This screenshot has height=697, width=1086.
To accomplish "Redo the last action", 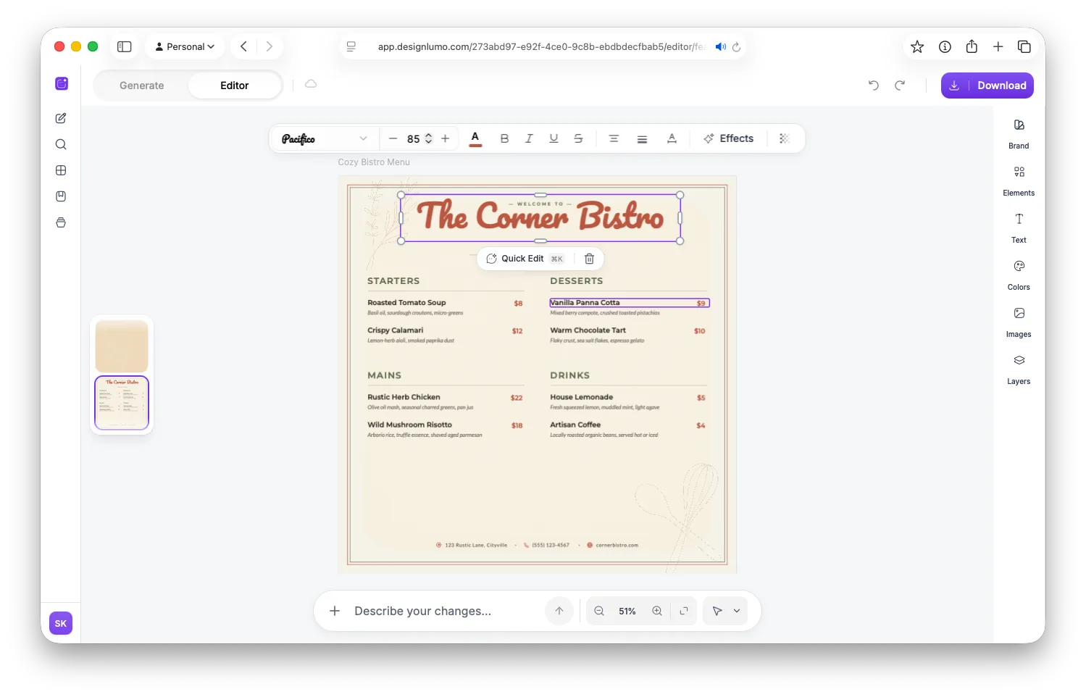I will tap(900, 85).
